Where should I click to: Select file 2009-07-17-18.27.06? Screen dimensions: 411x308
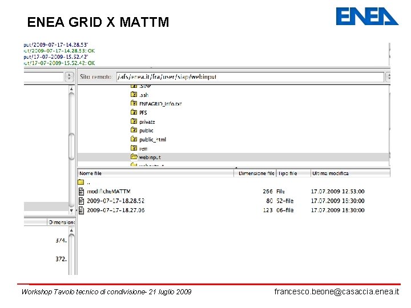point(115,210)
